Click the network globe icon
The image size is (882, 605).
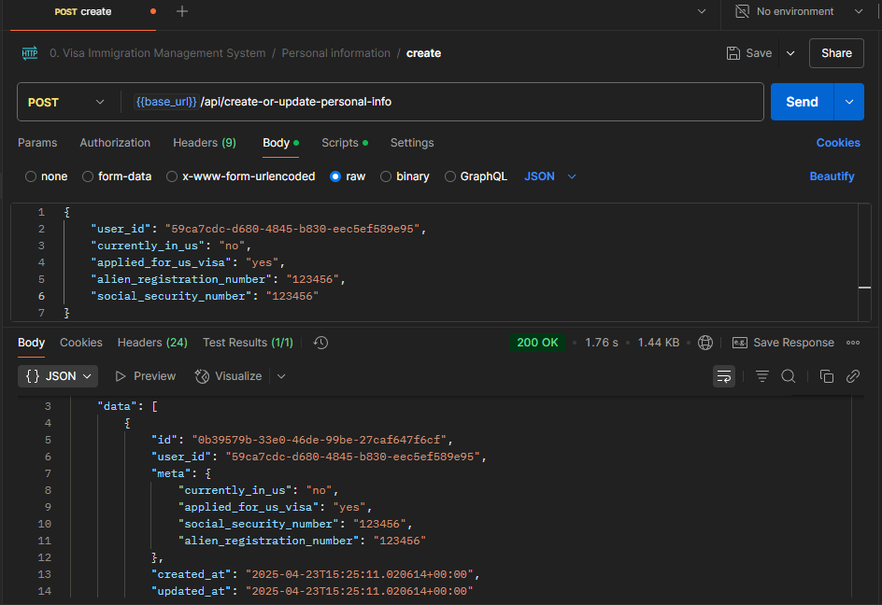click(x=704, y=343)
